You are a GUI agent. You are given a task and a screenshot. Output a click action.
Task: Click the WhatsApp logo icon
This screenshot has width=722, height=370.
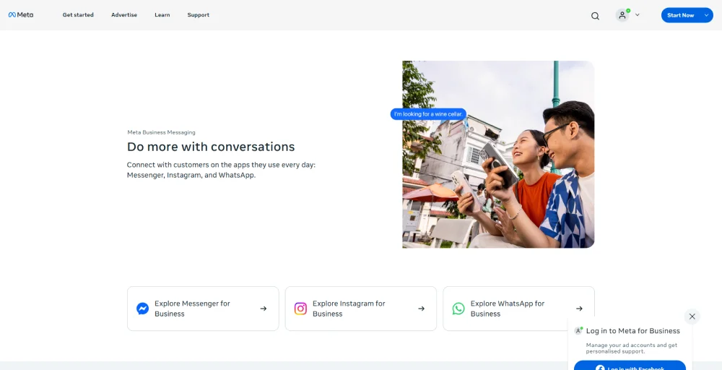[458, 309]
